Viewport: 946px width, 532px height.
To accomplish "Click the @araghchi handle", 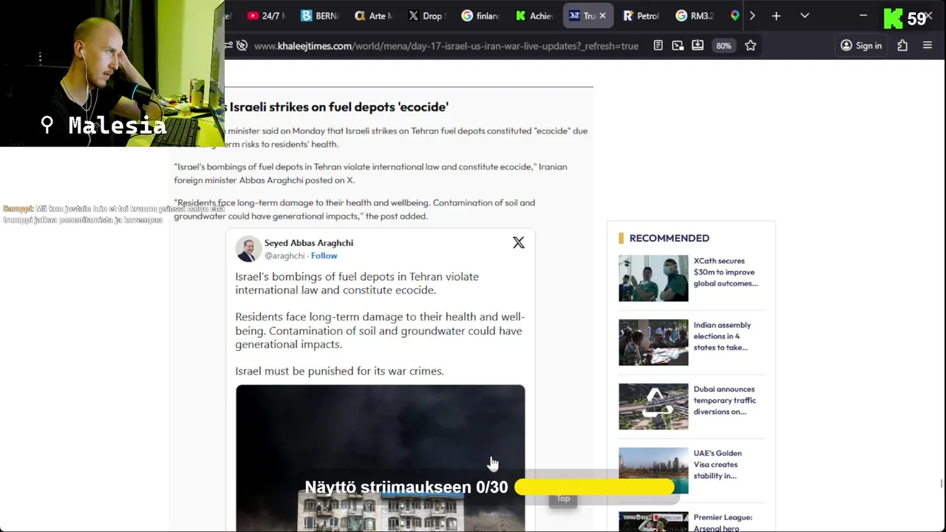I will click(285, 256).
